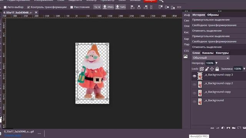Show the _a_Background copy 2 layer
Screen dimensions: 246x138
click(x=194, y=85)
